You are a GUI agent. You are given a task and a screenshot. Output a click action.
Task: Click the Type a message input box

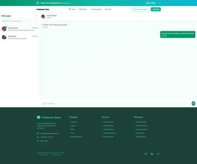(x=116, y=103)
